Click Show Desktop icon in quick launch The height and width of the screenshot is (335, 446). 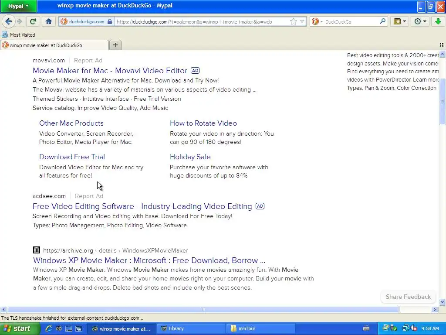coord(69,328)
